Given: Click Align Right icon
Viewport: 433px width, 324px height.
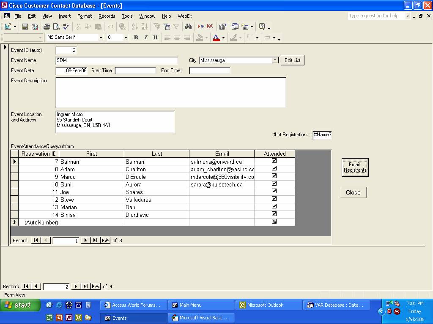Looking at the screenshot, I should (x=186, y=38).
